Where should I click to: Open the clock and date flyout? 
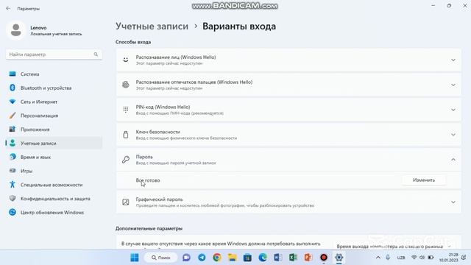click(448, 258)
